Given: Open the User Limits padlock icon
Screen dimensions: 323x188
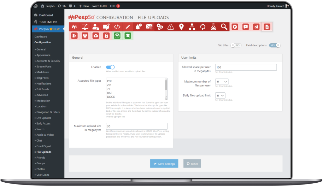Looking at the screenshot, I should (x=106, y=36).
